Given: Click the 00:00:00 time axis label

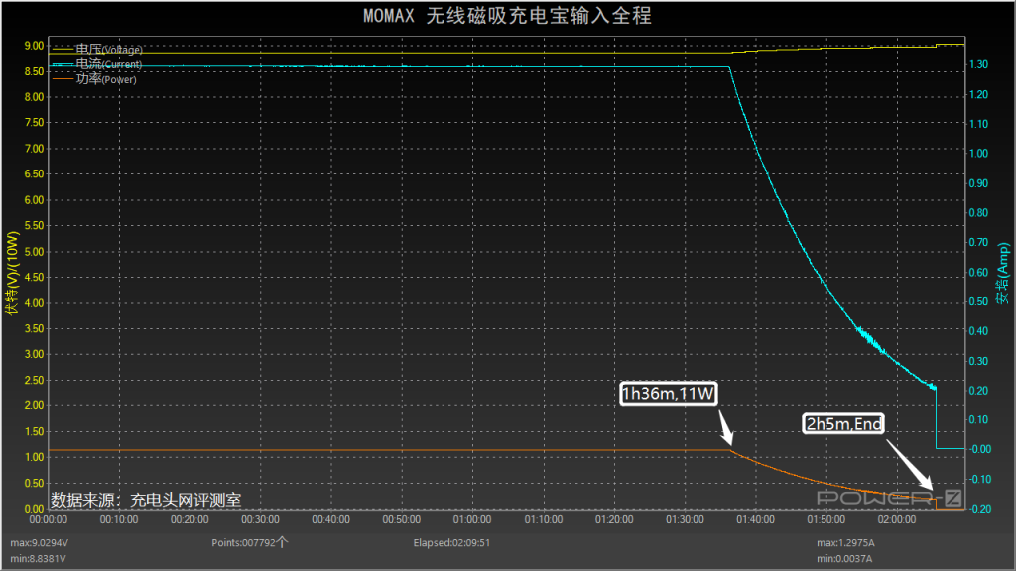Looking at the screenshot, I should click(49, 519).
